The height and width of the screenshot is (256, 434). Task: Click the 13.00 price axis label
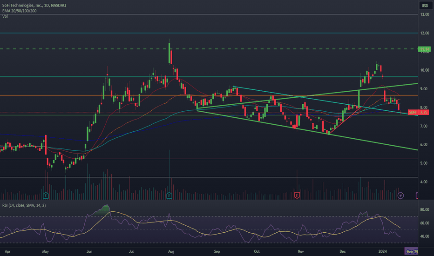point(425,14)
